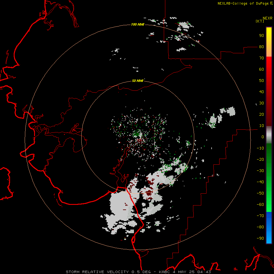The height and width of the screenshot is (274, 274).
Task: Select the -40 value on velocity scale
Action: 260,182
